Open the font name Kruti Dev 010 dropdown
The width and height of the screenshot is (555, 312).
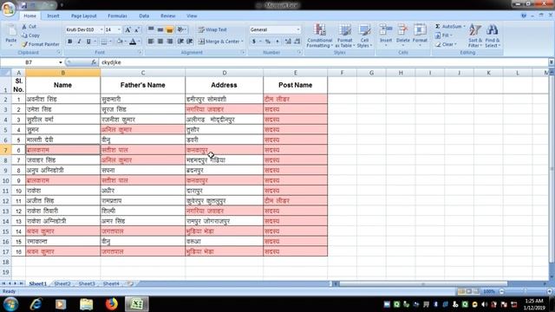tap(101, 29)
